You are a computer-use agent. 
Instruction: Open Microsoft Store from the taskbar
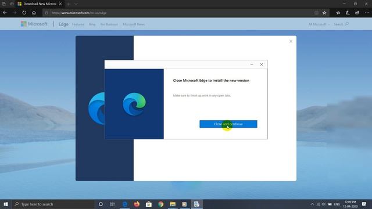tap(149, 204)
